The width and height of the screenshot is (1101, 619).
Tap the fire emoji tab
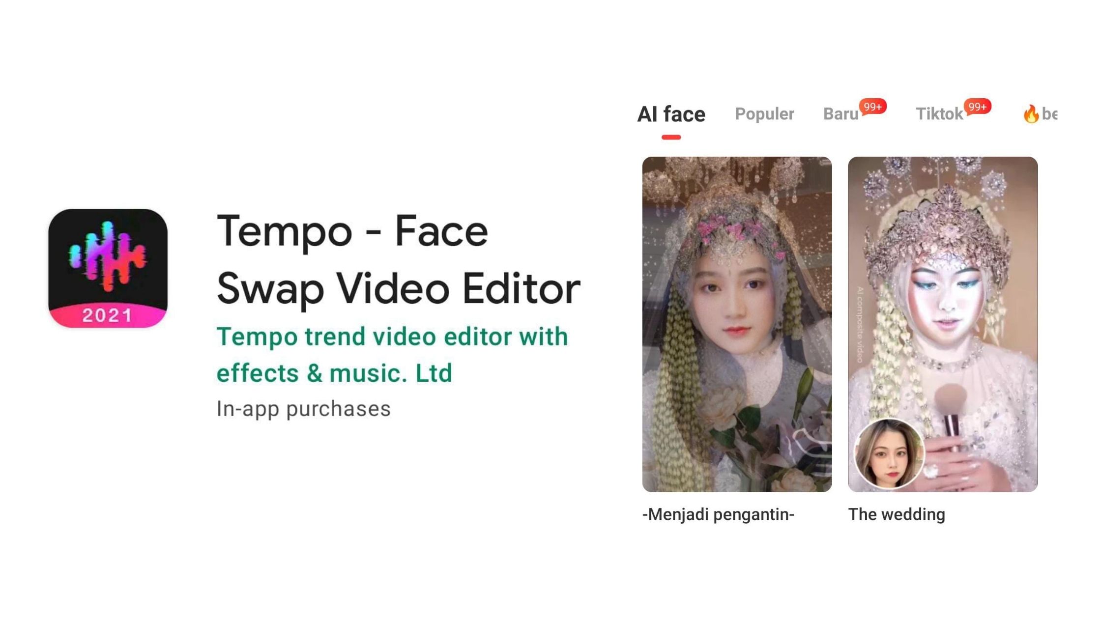1039,114
